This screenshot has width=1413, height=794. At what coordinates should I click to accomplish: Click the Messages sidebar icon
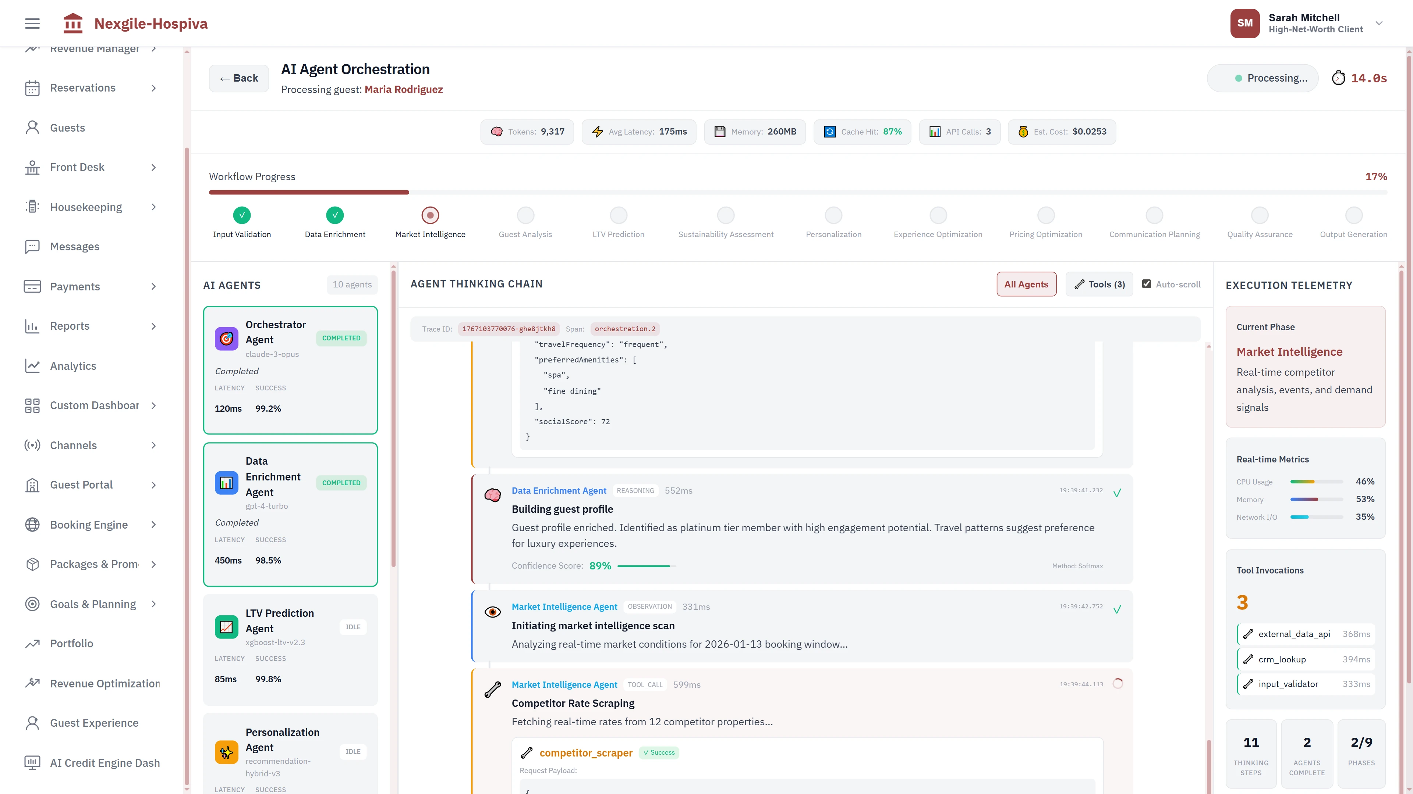32,247
